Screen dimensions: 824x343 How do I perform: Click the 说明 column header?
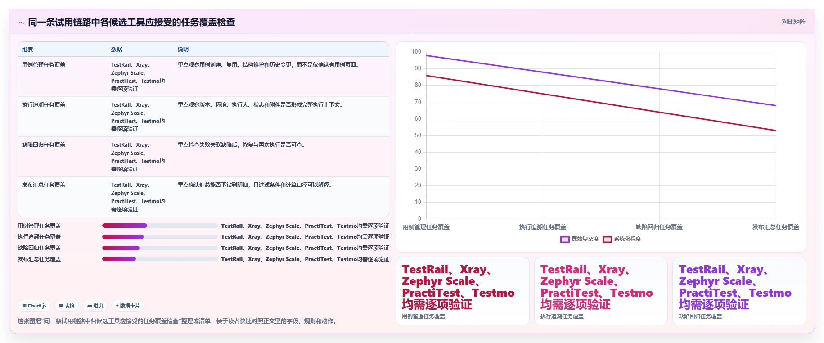[183, 50]
